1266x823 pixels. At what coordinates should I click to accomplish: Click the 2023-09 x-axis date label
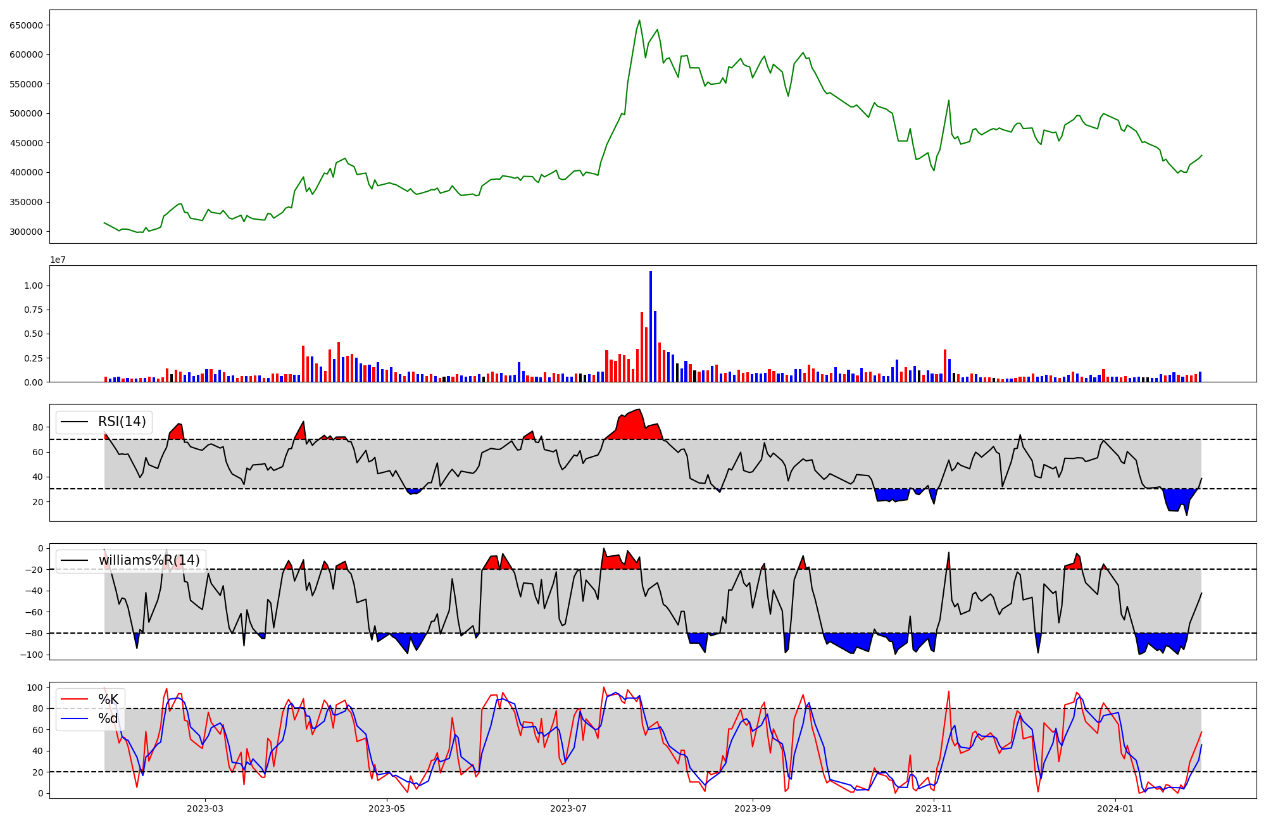(753, 808)
